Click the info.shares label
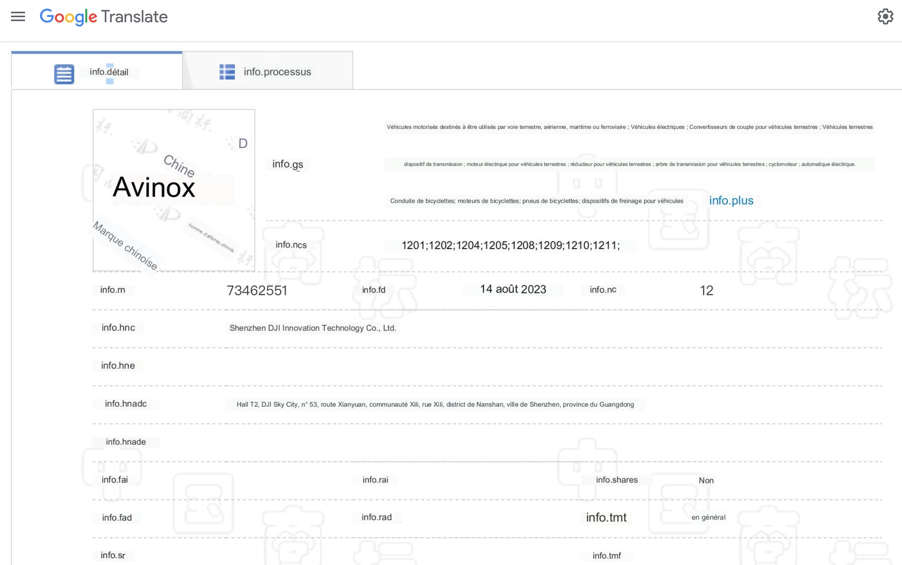902x565 pixels. (616, 479)
